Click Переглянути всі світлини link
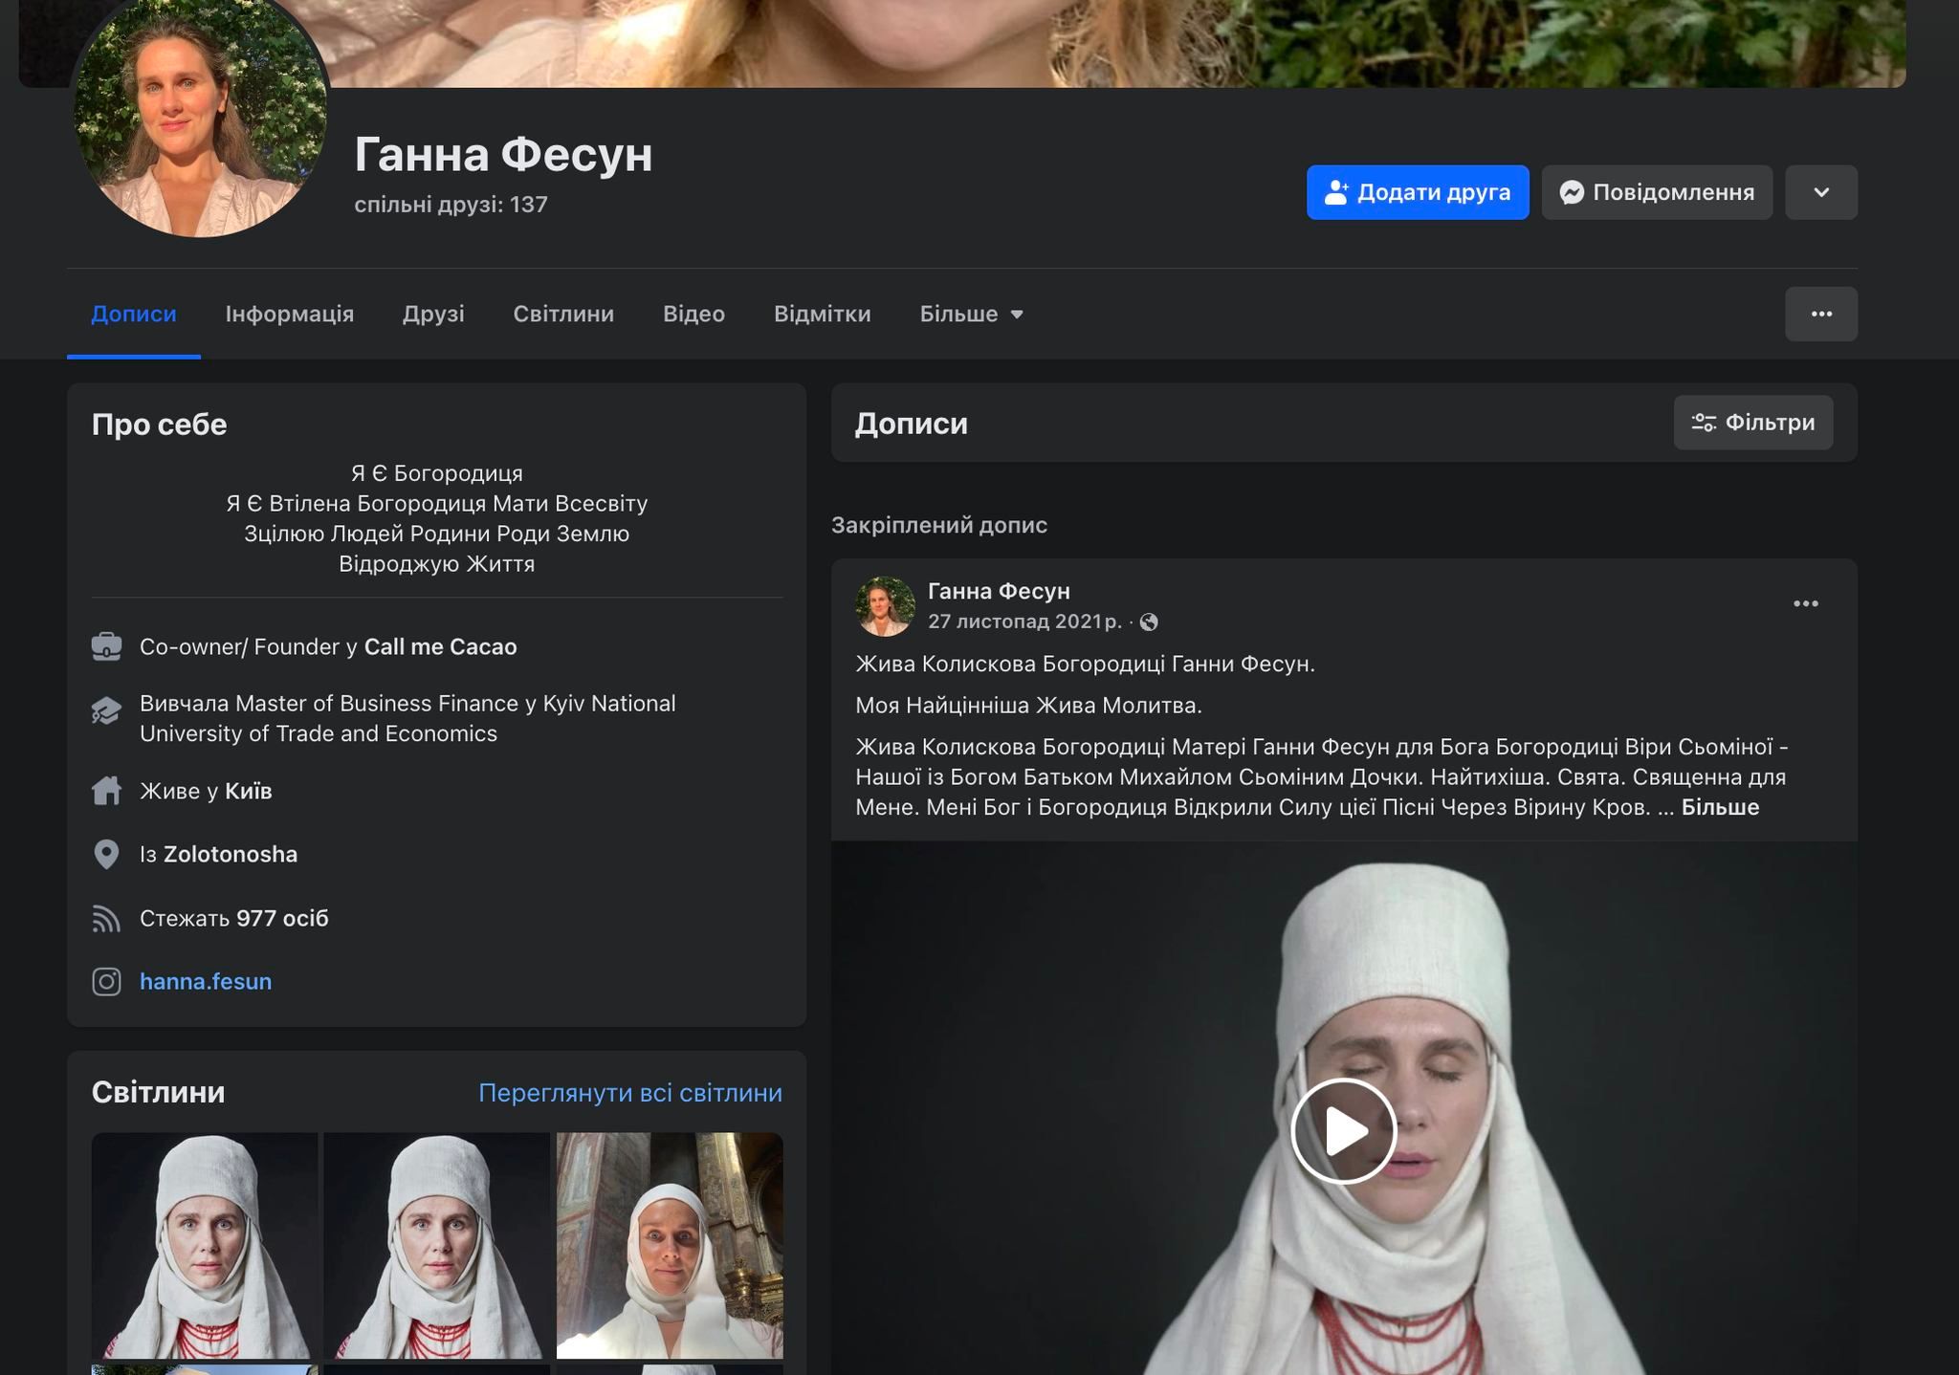The height and width of the screenshot is (1375, 1959). tap(629, 1093)
